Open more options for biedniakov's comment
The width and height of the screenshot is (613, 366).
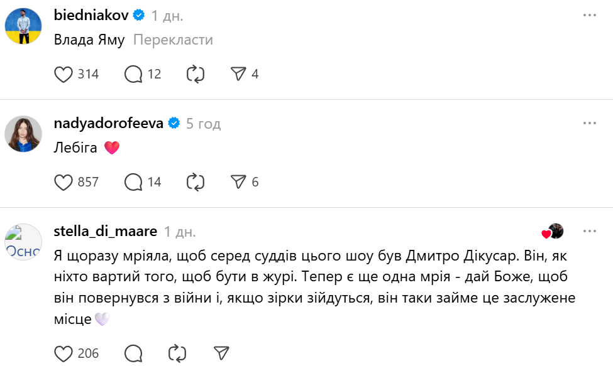(589, 14)
